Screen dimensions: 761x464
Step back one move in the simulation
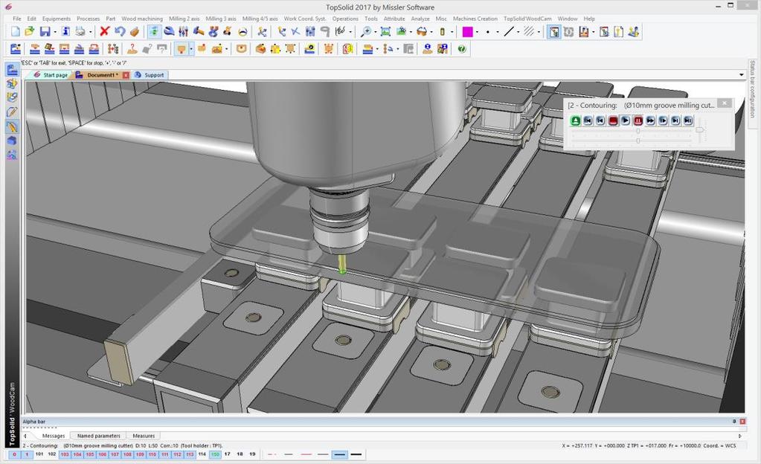point(600,120)
